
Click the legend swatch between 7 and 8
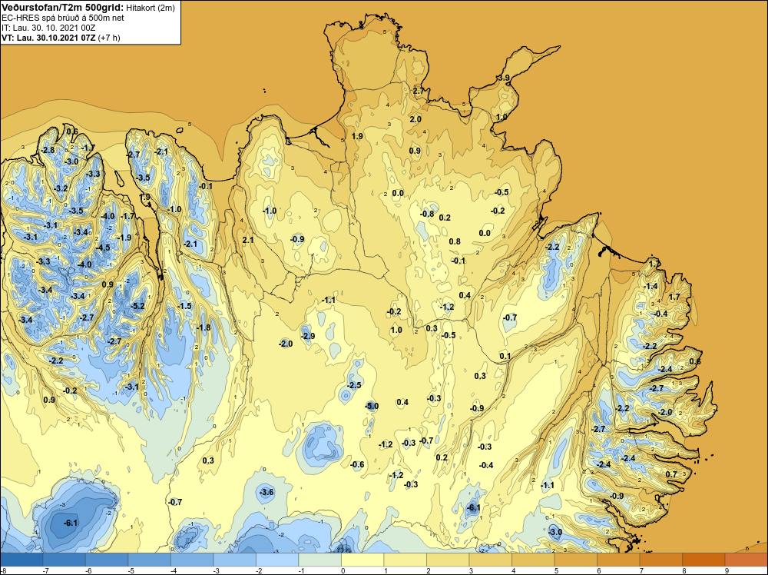660,560
